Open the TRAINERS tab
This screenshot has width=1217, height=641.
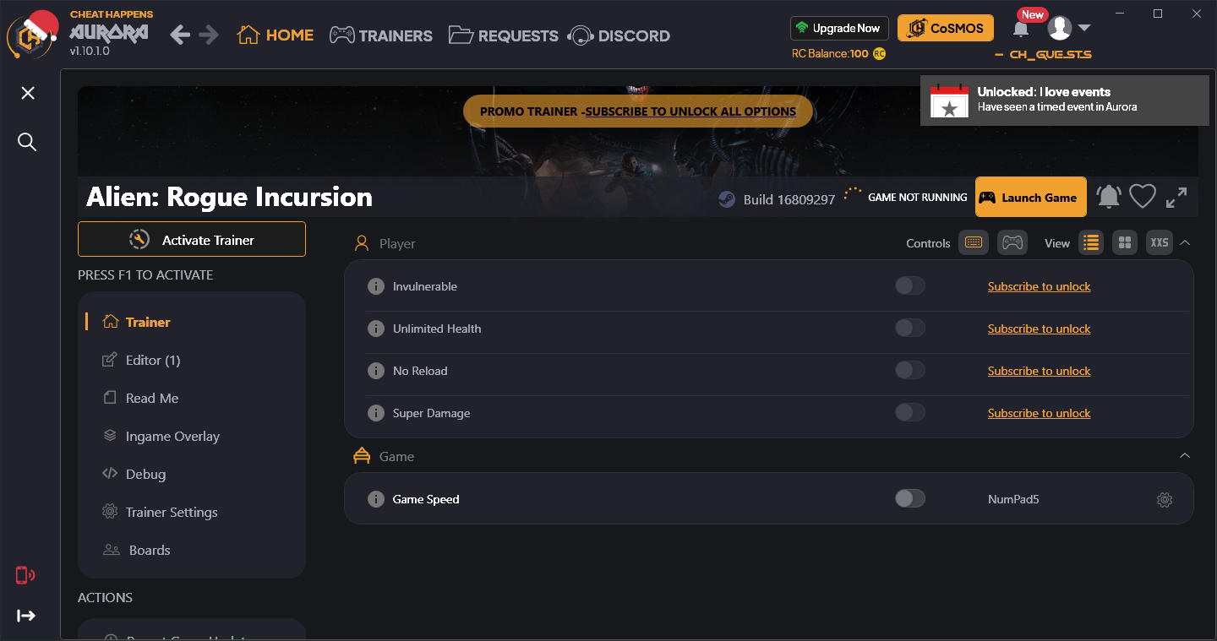point(380,35)
